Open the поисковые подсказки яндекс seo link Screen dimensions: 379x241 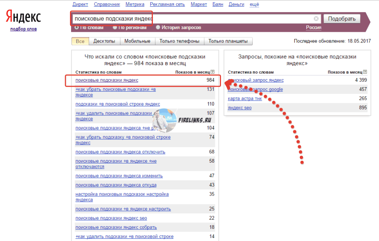click(x=111, y=218)
